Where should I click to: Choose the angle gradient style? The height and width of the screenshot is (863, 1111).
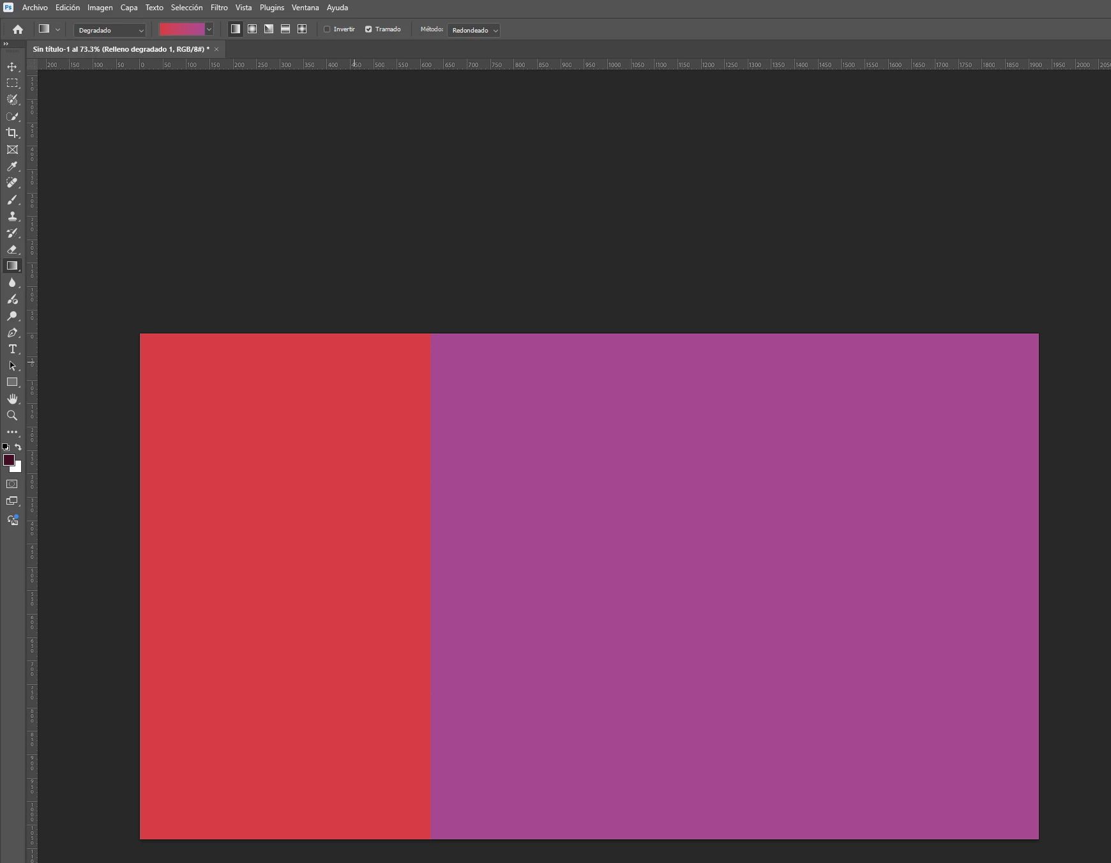click(x=269, y=29)
